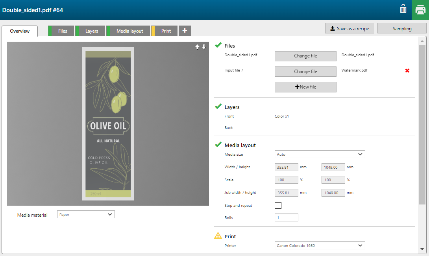Expand the Media material dropdown
Screen dimensions: 429x256
86,215
